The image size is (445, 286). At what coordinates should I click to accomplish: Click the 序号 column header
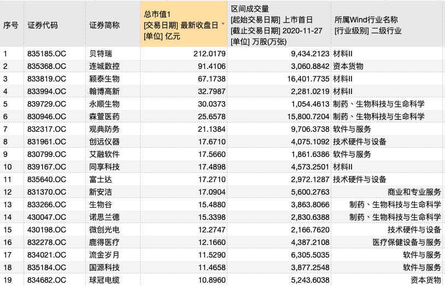coord(11,25)
